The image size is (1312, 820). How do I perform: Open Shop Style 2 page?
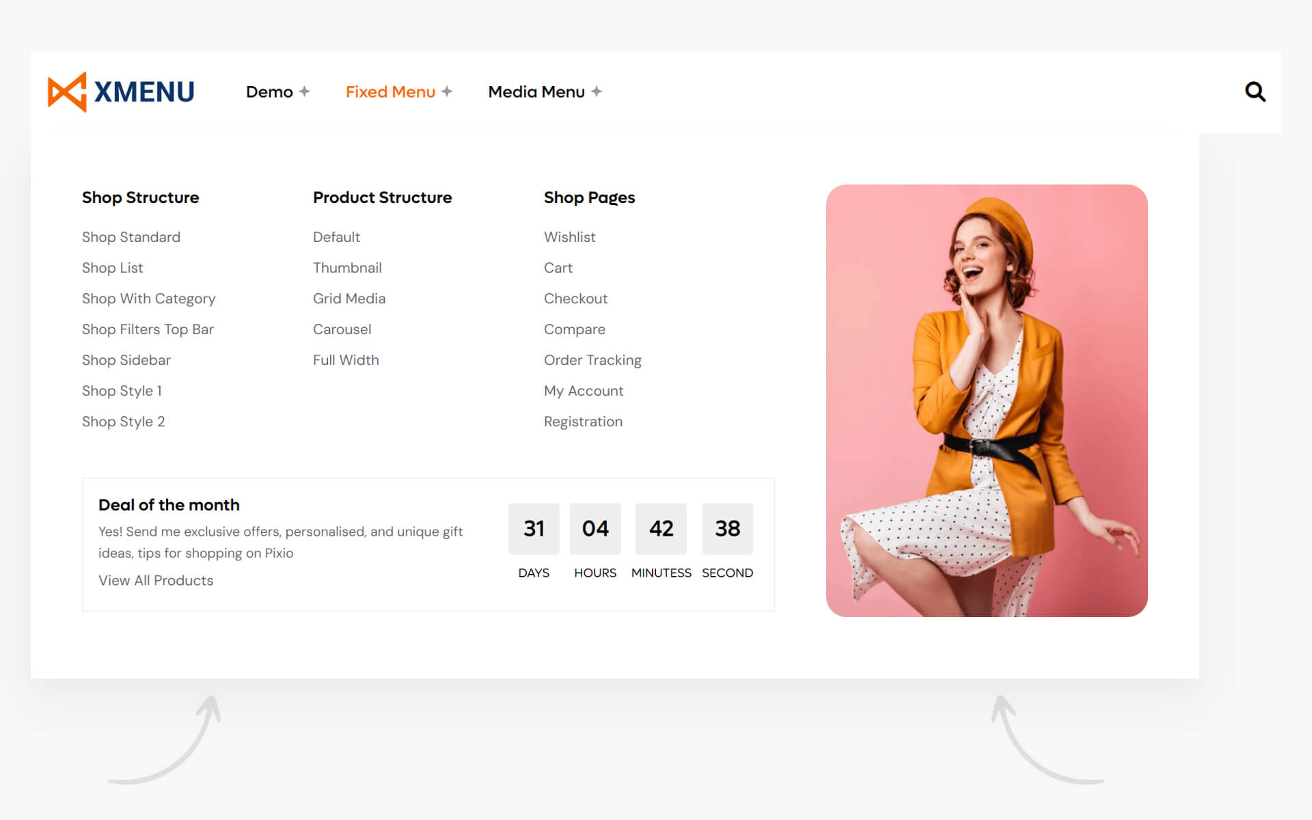click(123, 422)
